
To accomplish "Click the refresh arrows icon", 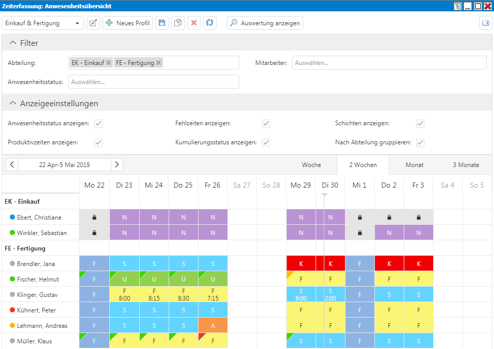I will (x=209, y=23).
